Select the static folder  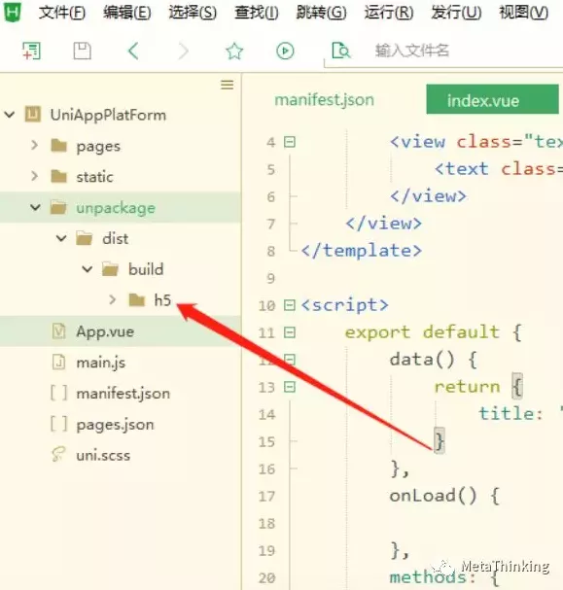tap(94, 177)
